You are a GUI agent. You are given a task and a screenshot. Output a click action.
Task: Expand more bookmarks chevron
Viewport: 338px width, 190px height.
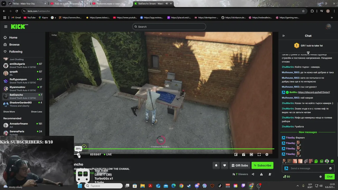pyautogui.click(x=332, y=18)
